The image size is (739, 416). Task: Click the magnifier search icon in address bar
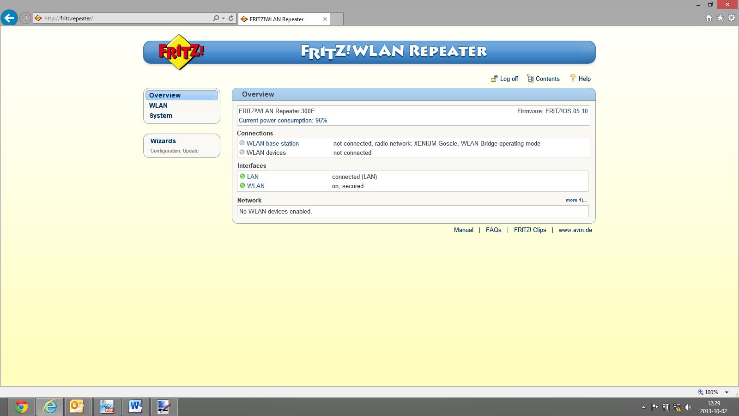[216, 18]
